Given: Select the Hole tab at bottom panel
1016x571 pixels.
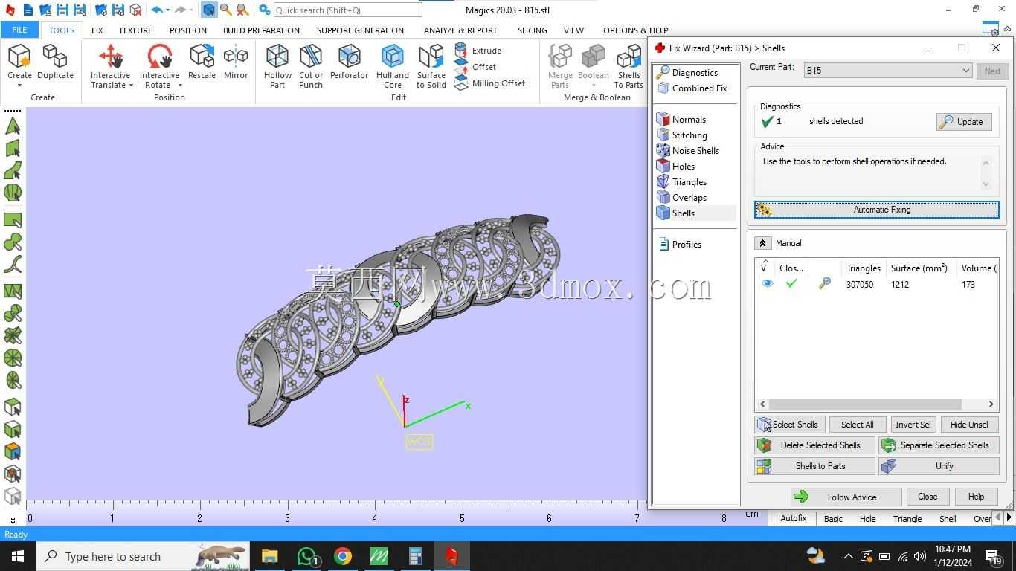Looking at the screenshot, I should tap(867, 519).
